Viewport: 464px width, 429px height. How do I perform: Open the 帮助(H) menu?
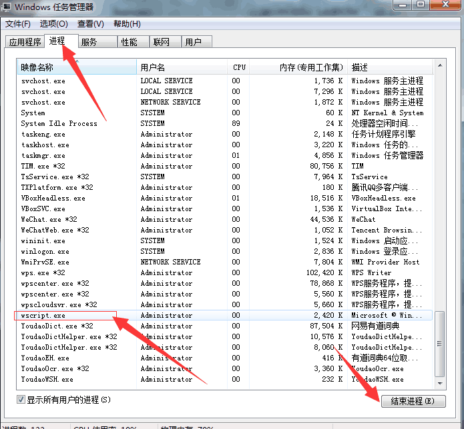point(127,24)
